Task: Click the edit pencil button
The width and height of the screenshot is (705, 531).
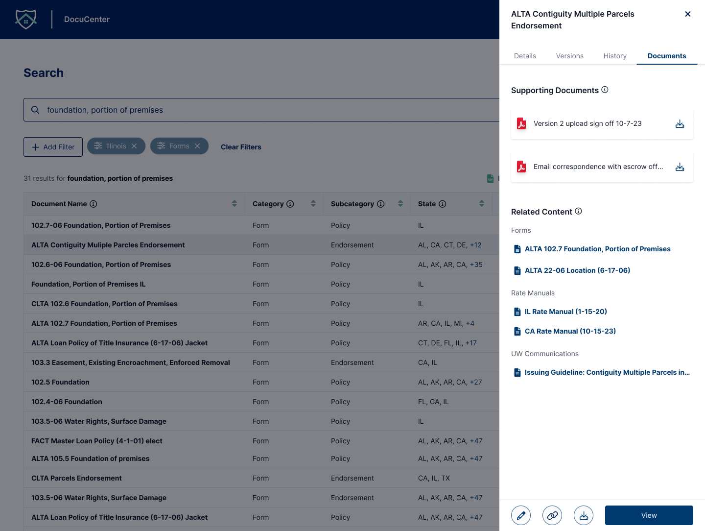Action: click(521, 515)
